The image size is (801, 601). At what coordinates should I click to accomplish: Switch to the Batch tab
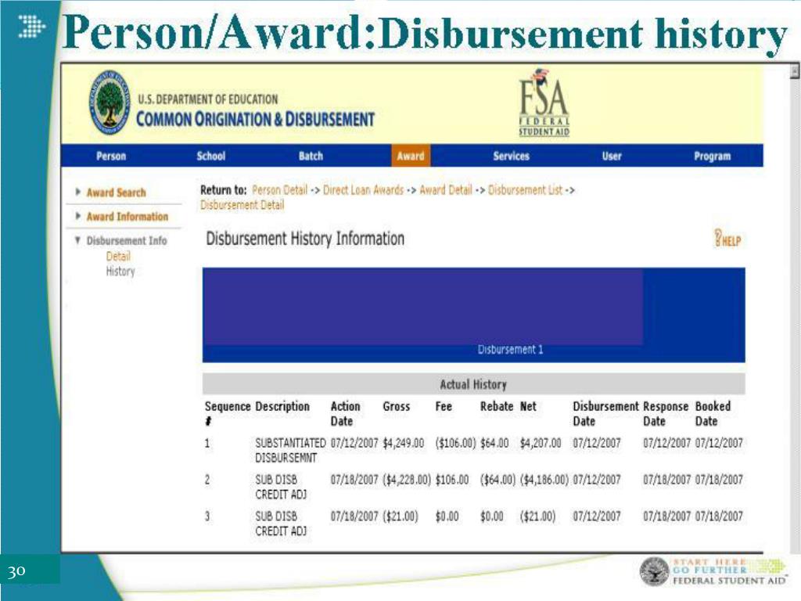pyautogui.click(x=311, y=156)
